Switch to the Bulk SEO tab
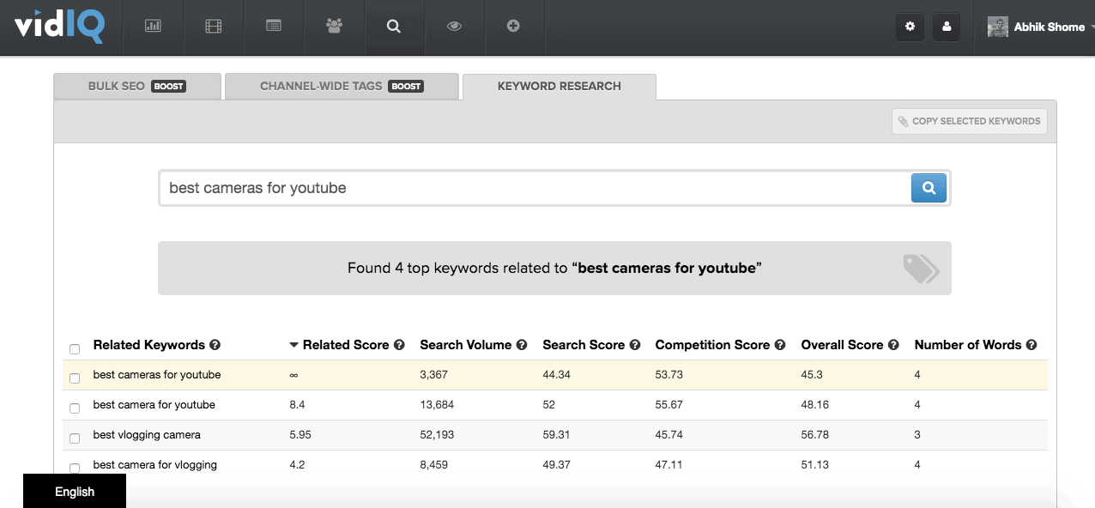 pyautogui.click(x=136, y=86)
